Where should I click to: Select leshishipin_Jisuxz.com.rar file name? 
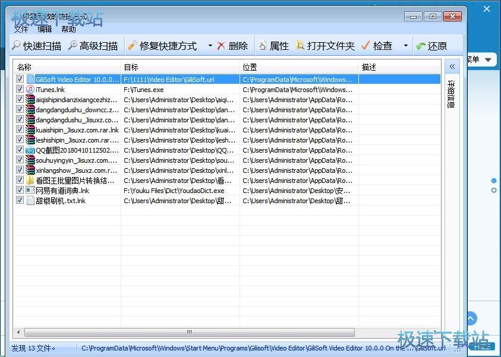[77, 140]
